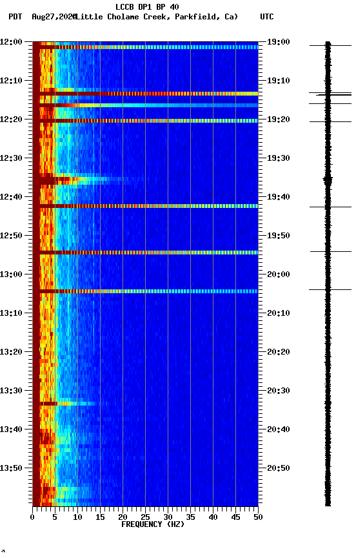The width and height of the screenshot is (356, 558).
Task: Click the '20:40' UTC time label
Action: click(x=279, y=430)
